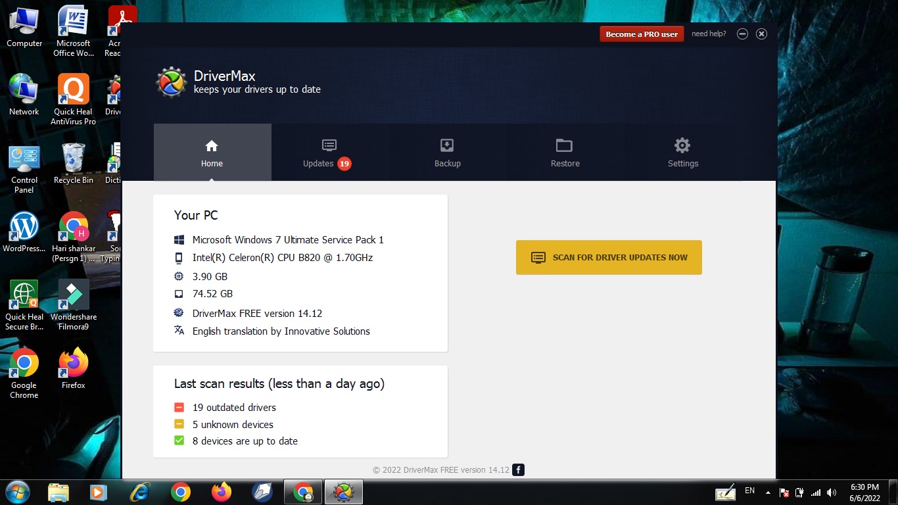The height and width of the screenshot is (505, 898).
Task: Click the need help? link
Action: tap(709, 34)
